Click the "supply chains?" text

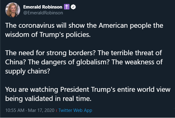[x=28, y=71]
